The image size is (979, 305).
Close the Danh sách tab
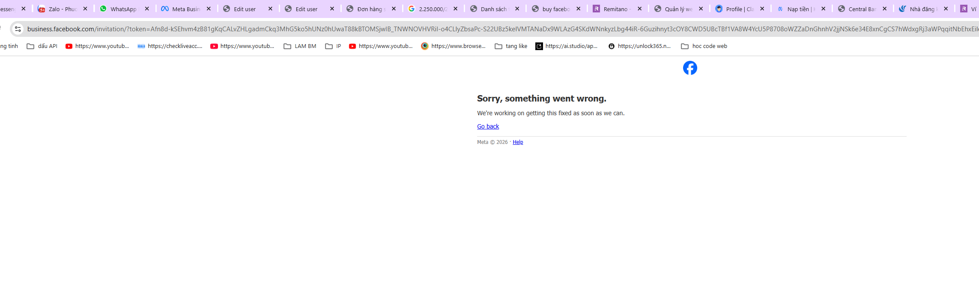coord(517,9)
